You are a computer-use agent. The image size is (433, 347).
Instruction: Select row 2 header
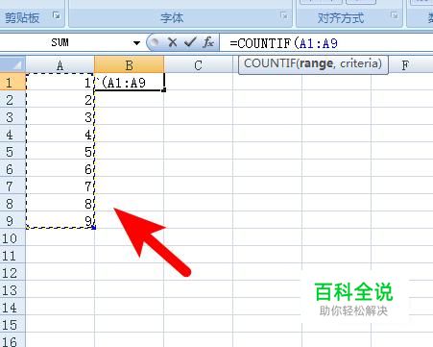pos(12,99)
